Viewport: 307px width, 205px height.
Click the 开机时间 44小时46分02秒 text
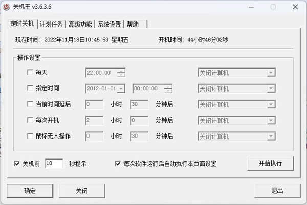click(x=208, y=40)
